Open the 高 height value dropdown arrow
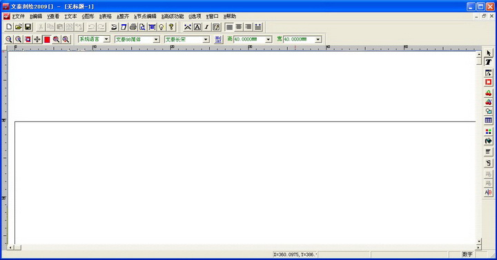 coord(269,39)
